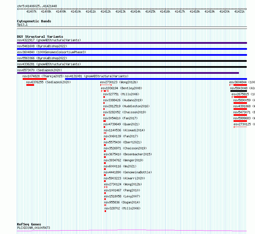This screenshot has height=234, width=255.
Task: Click esv1518058 Levy2007 label
Action: point(122,196)
